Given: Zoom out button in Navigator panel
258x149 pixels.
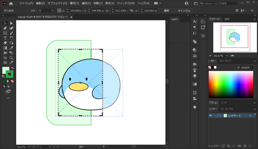Looking at the screenshot, I should (x=210, y=56).
